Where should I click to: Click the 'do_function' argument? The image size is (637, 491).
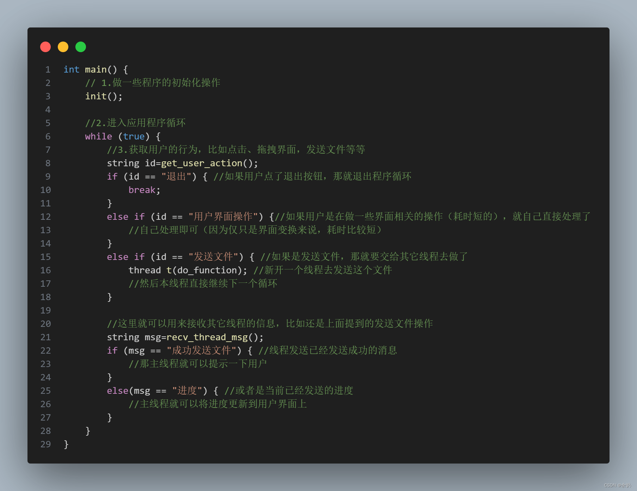click(x=207, y=270)
